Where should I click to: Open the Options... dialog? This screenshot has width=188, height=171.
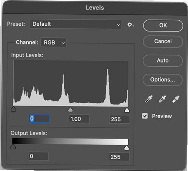pyautogui.click(x=162, y=80)
